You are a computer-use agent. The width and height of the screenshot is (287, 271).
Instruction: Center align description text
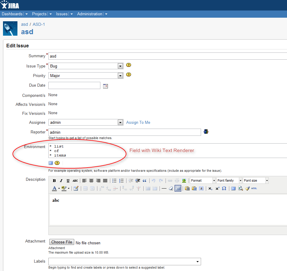pyautogui.click(x=91, y=180)
